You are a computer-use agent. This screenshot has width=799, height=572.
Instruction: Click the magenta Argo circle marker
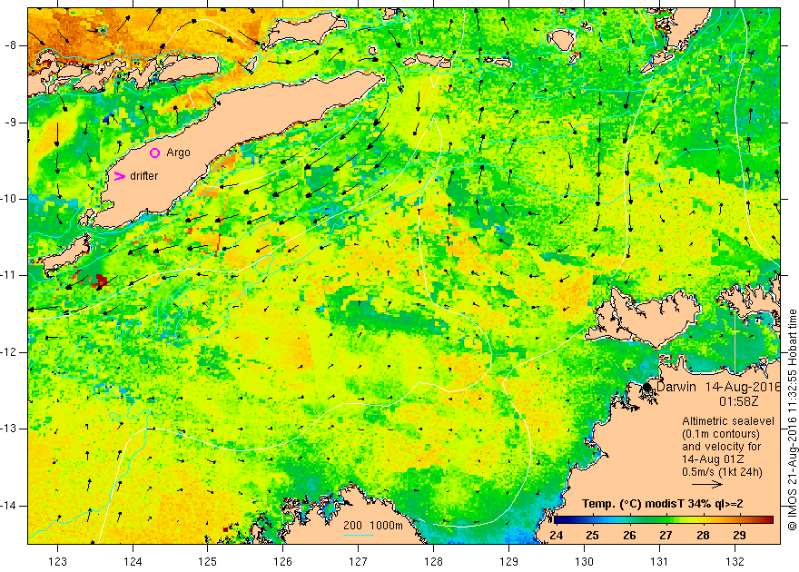click(x=155, y=153)
